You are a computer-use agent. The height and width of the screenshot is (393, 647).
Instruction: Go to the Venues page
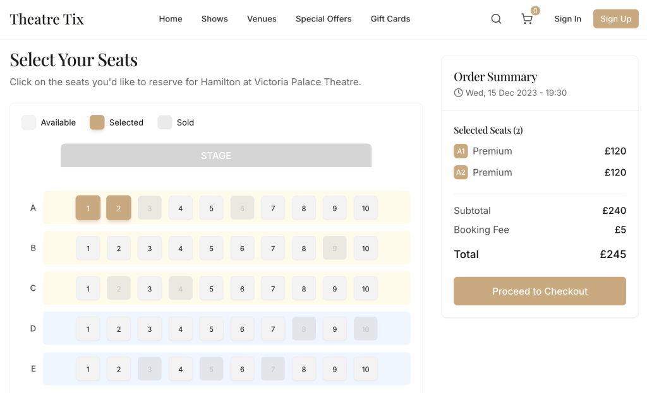tap(262, 19)
